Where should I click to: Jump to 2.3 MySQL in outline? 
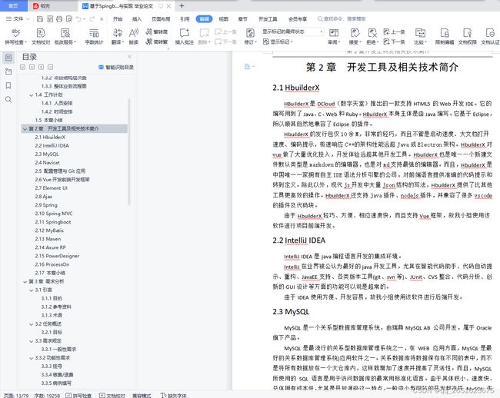[47, 154]
